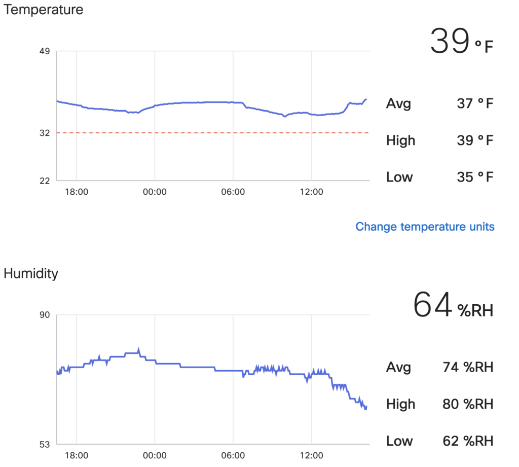Click the current 39 °F temperature reading
The image size is (519, 467).
[461, 42]
